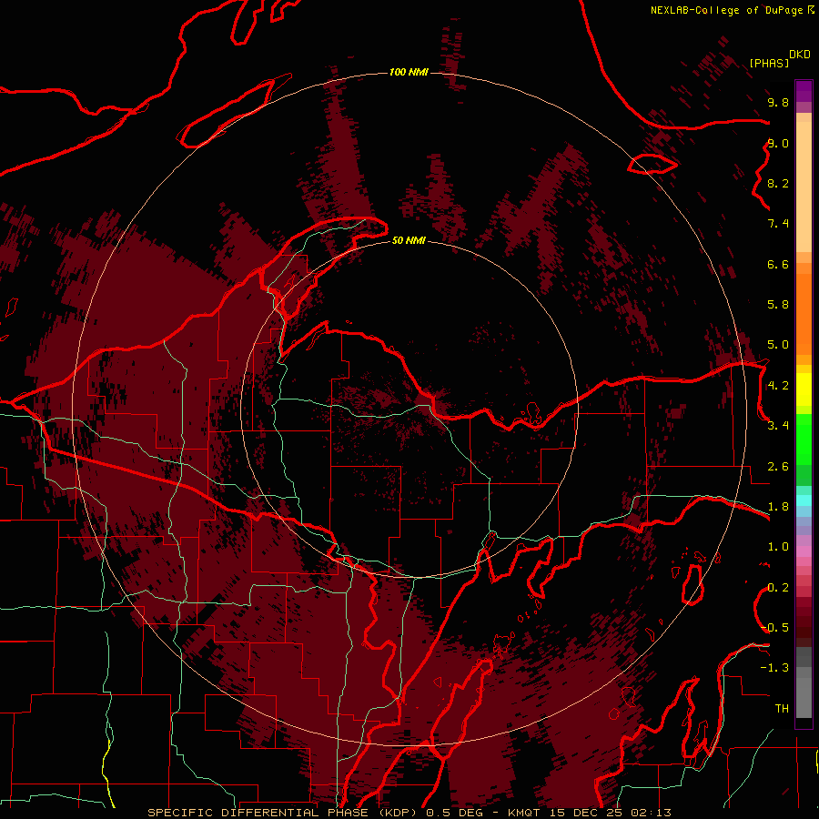Click the 50 NMI range ring label
The height and width of the screenshot is (819, 819).
point(409,240)
